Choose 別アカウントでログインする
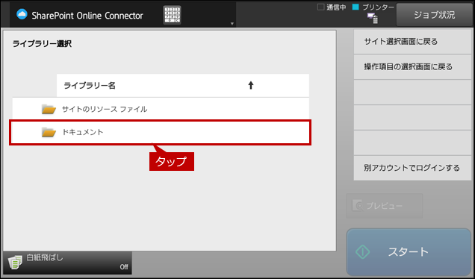This screenshot has width=475, height=279. click(x=412, y=168)
